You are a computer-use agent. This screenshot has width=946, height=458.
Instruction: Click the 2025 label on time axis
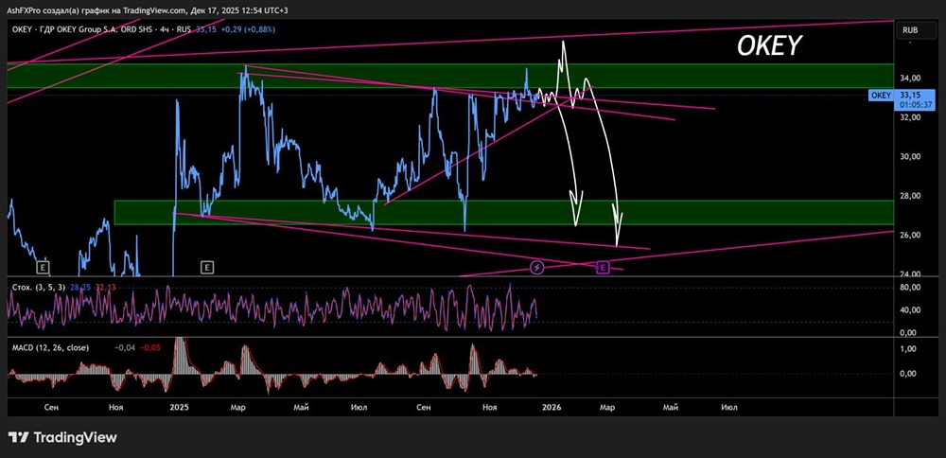click(x=179, y=407)
